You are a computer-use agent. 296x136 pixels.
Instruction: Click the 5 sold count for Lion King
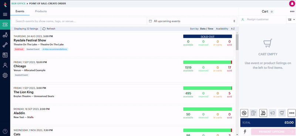[229, 93]
